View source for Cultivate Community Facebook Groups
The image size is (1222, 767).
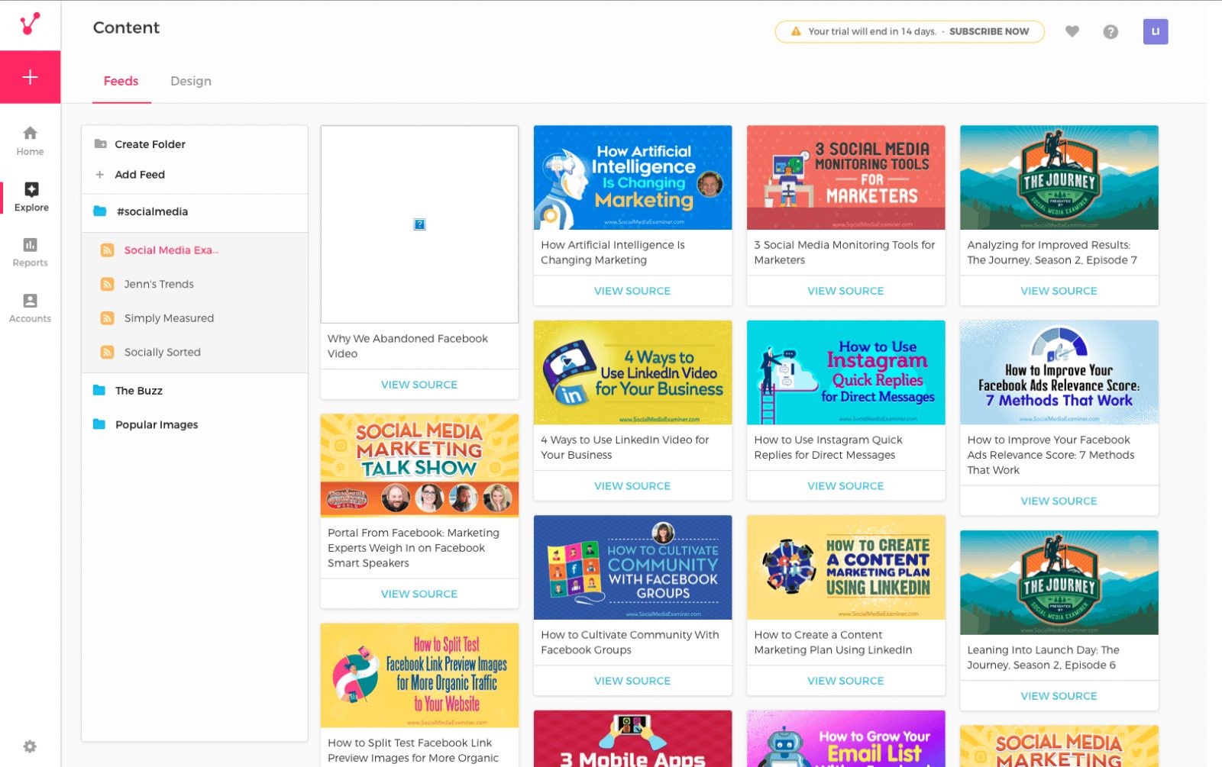coord(632,681)
